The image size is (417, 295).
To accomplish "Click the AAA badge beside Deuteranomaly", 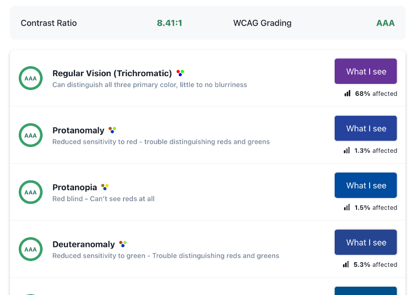I will pos(31,249).
